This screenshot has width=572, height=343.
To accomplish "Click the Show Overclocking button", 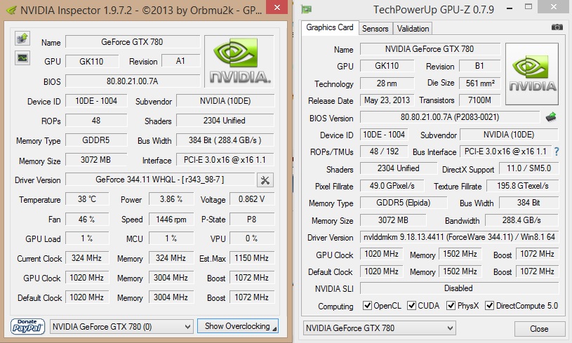I will click(238, 326).
